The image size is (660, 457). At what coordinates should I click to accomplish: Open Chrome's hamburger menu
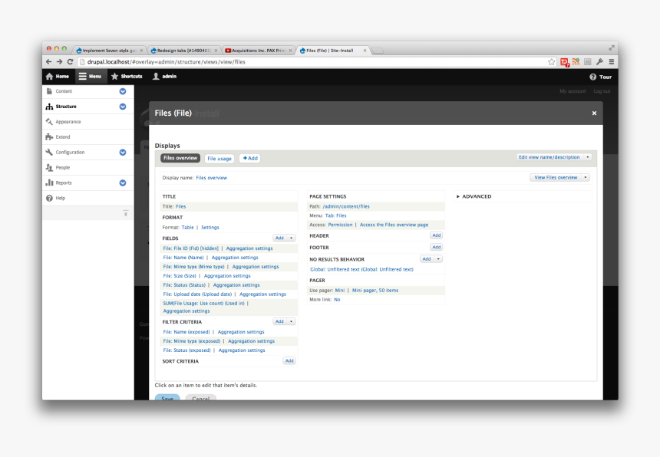click(611, 61)
